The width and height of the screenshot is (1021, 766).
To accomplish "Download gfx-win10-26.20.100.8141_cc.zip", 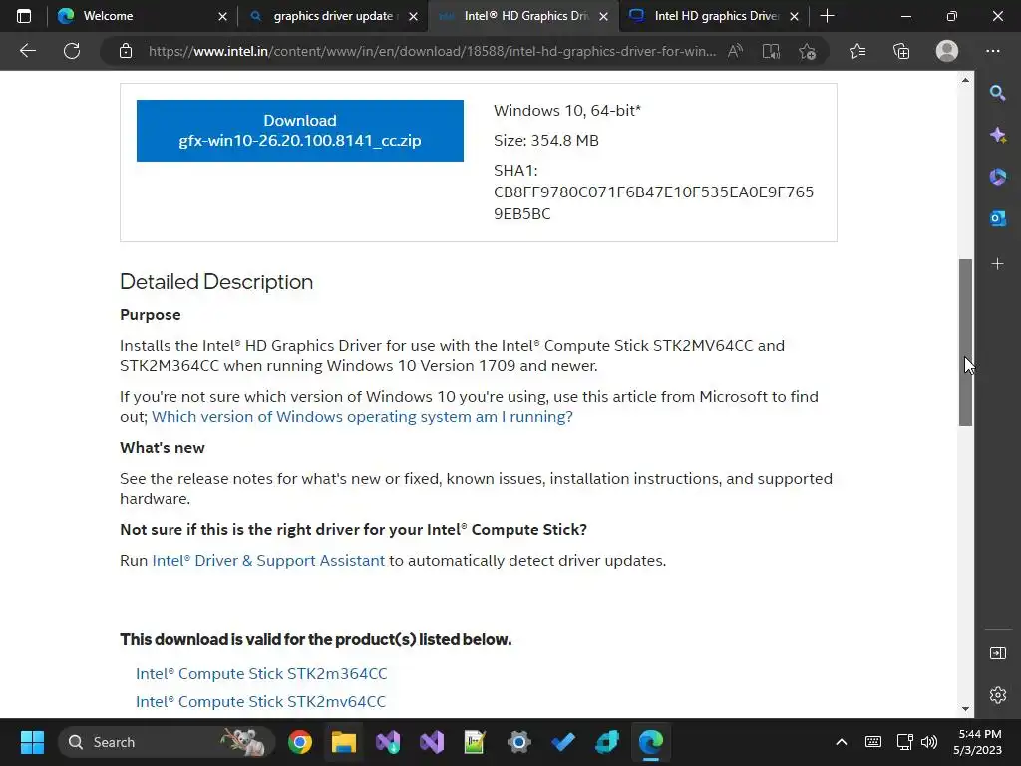I will click(299, 131).
